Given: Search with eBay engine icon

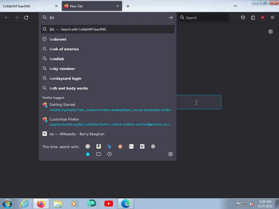Looking at the screenshot, I should click(131, 146).
